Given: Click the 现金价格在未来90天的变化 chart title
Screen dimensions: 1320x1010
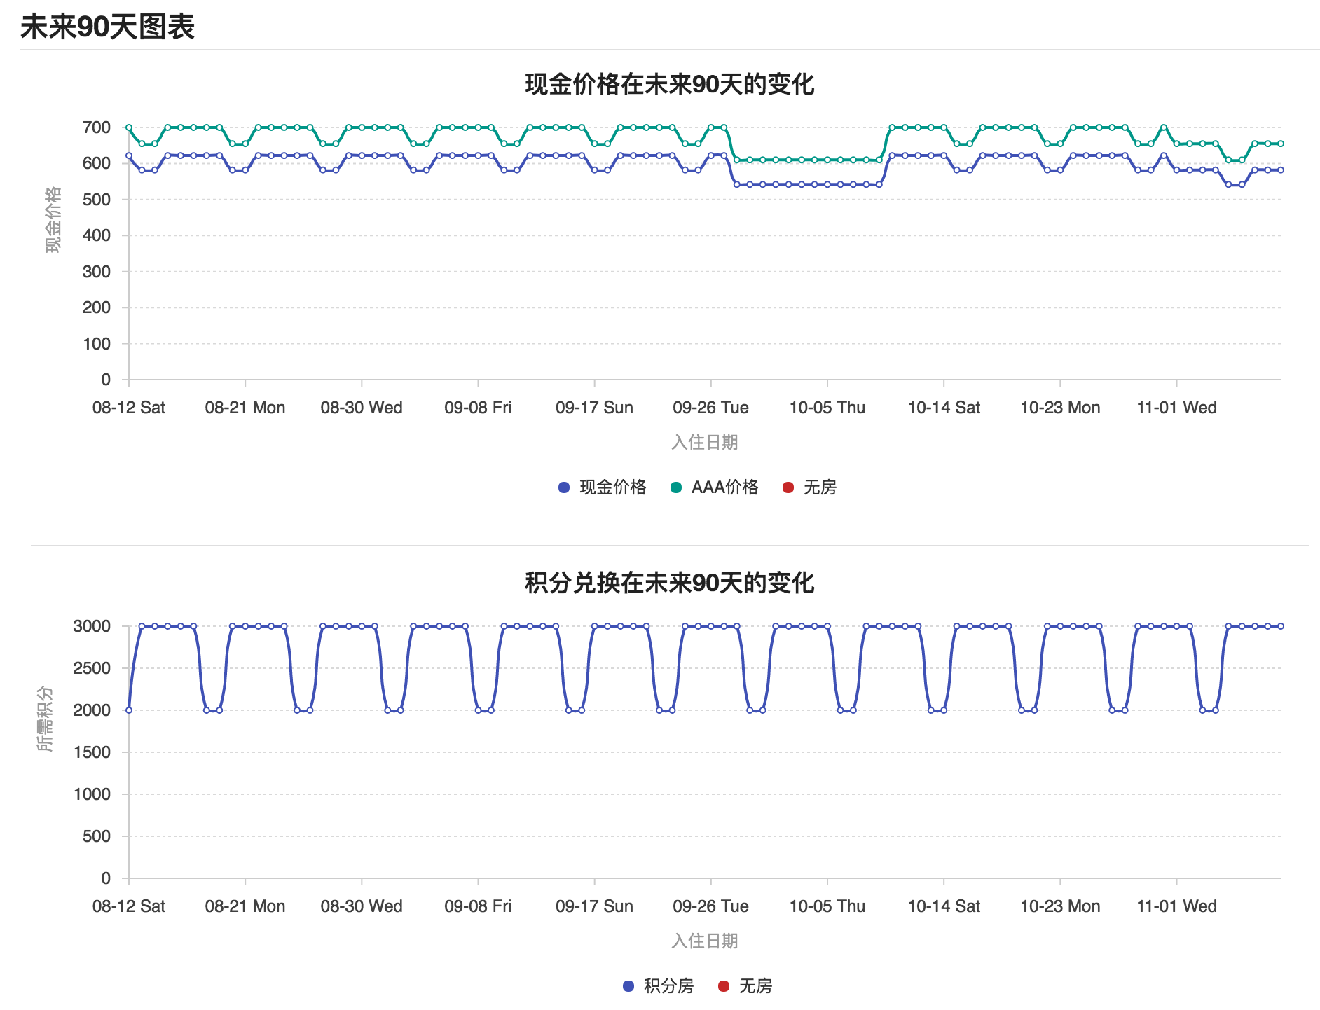Looking at the screenshot, I should (x=669, y=85).
